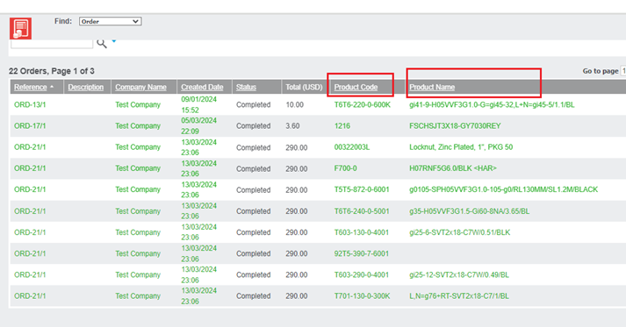626x327 pixels.
Task: Sort by the Description column header
Action: tap(85, 87)
